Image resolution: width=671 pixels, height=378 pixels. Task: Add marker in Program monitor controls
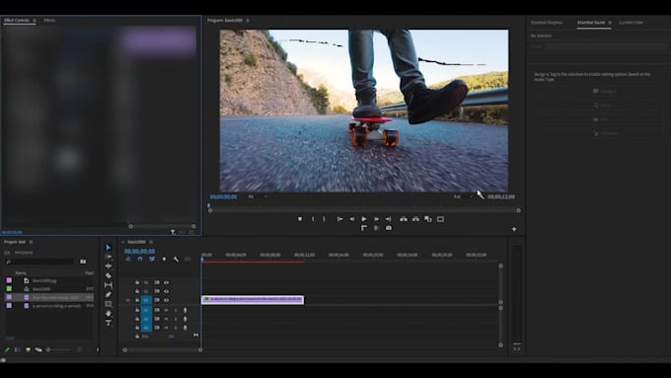click(x=300, y=219)
